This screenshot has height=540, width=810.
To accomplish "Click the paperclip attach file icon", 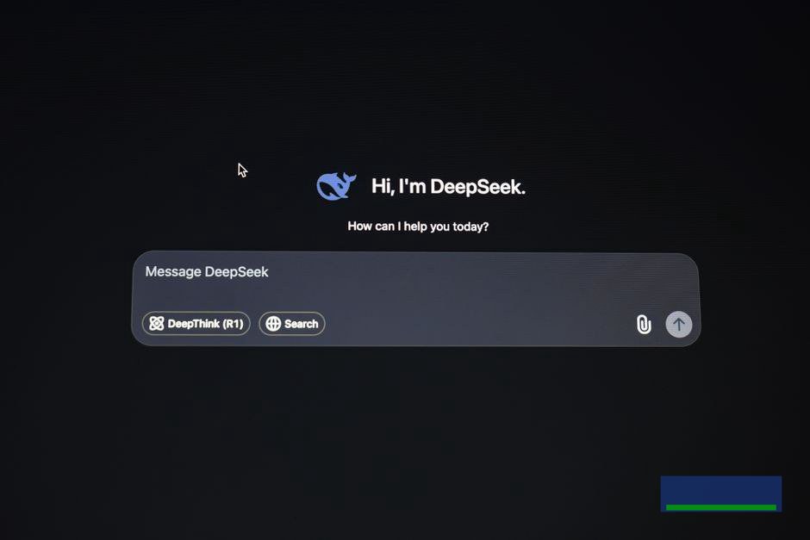I will click(644, 325).
